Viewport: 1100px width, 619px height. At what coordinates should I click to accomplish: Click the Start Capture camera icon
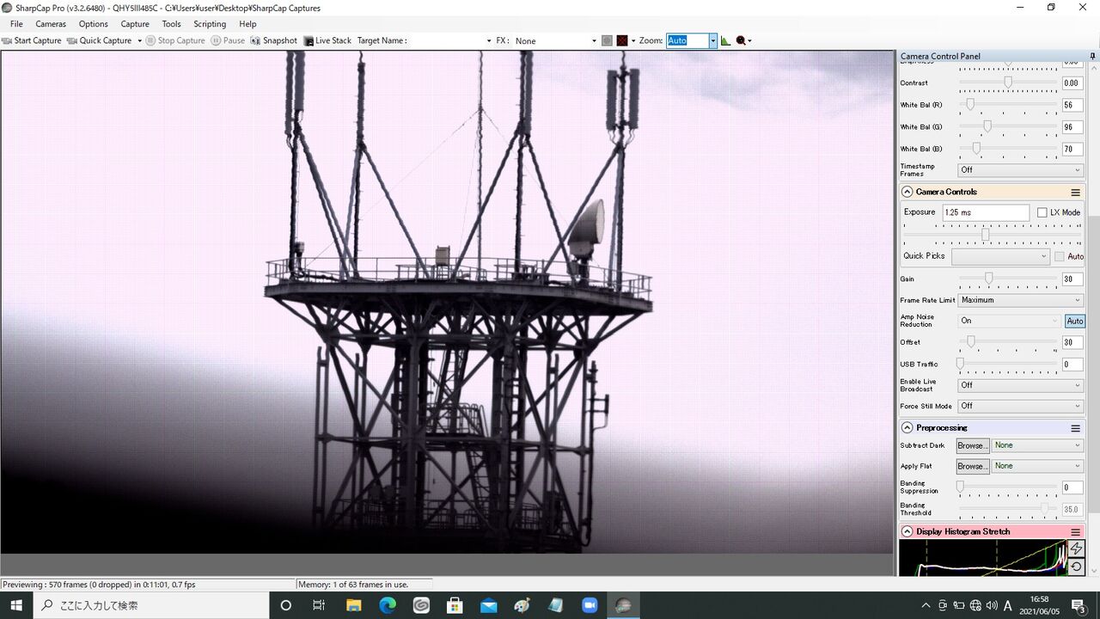pos(7,40)
